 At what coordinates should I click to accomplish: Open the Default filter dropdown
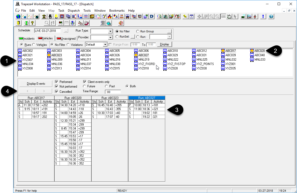(x=105, y=44)
